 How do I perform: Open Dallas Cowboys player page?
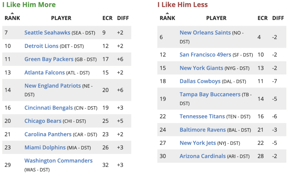[x=200, y=81]
